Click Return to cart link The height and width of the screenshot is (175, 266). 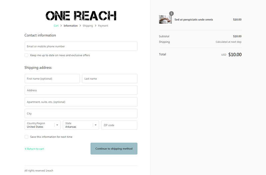(x=35, y=149)
